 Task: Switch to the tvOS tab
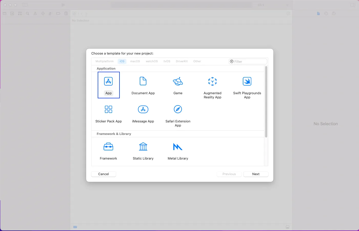pos(167,61)
